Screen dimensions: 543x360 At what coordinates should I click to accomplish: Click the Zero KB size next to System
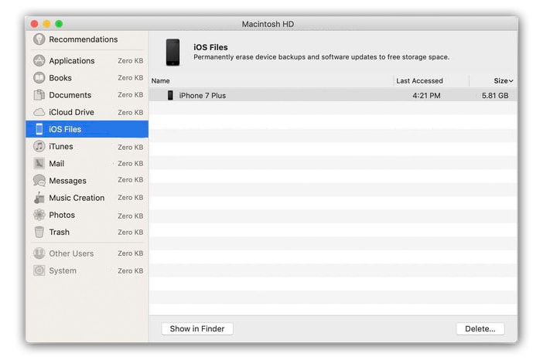coord(130,270)
